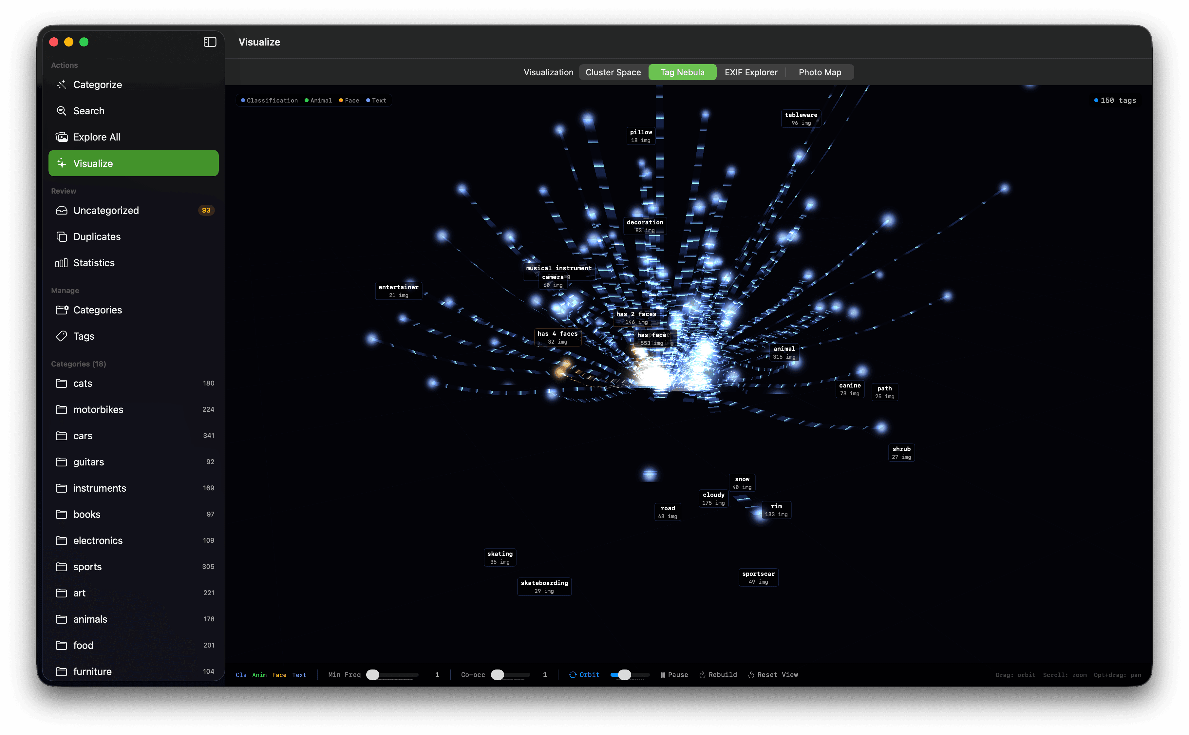Screen dimensions: 1189x735
Task: Open the Categorize action
Action: tap(133, 85)
